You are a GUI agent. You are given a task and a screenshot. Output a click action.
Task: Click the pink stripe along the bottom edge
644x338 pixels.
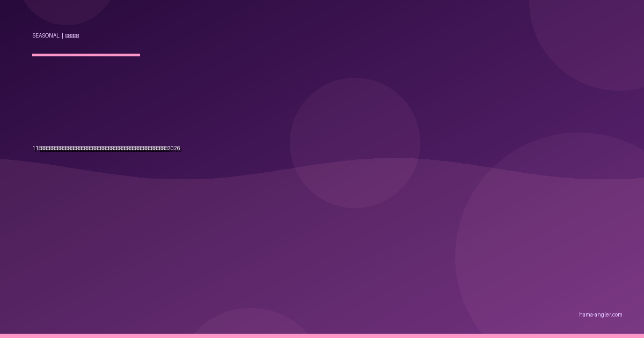point(322,336)
